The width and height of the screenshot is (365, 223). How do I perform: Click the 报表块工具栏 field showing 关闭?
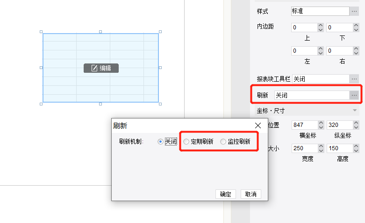click(x=321, y=79)
